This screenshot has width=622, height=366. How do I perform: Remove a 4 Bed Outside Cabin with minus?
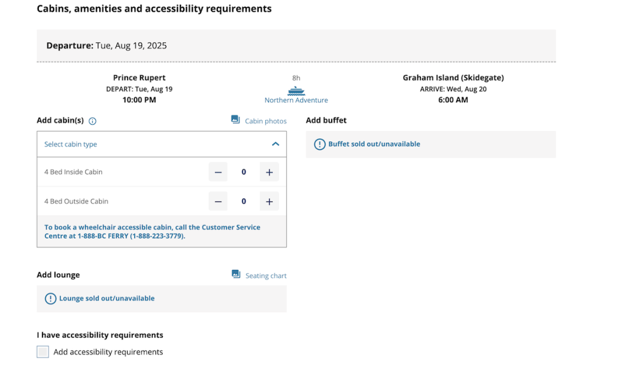tap(218, 201)
